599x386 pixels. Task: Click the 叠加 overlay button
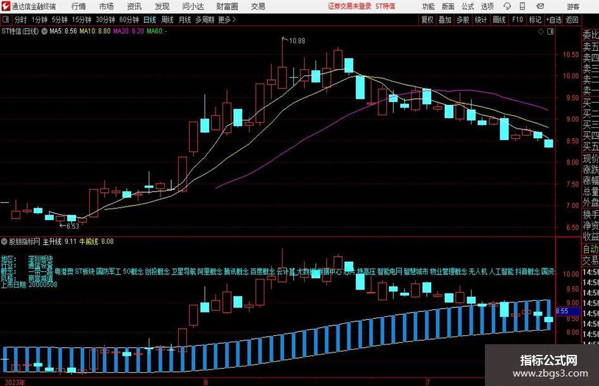(x=445, y=20)
